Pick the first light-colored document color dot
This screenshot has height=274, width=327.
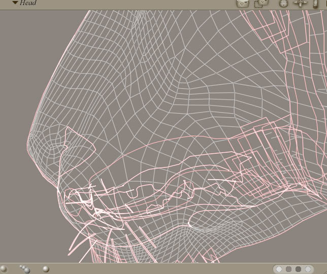point(279,269)
